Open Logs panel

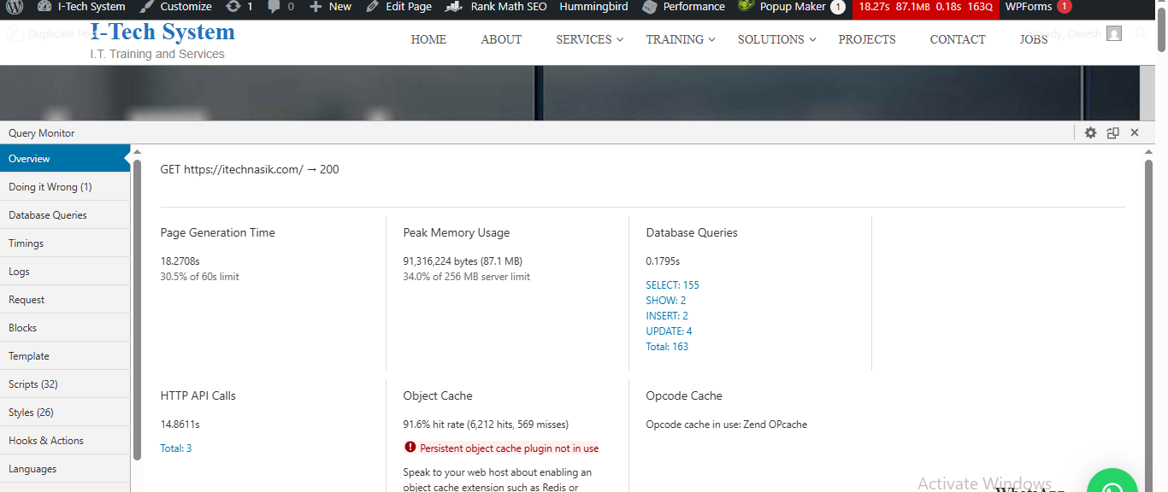[x=65, y=271]
